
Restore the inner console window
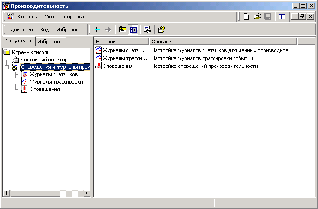pos(302,17)
